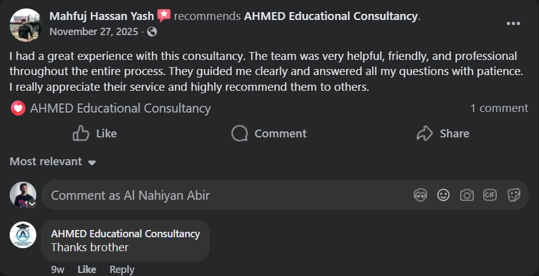Like the post with thumbs-up button
This screenshot has height=276, width=539.
click(94, 133)
